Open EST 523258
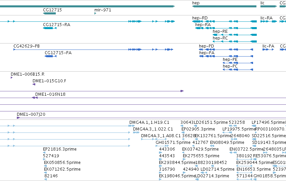 (237, 122)
